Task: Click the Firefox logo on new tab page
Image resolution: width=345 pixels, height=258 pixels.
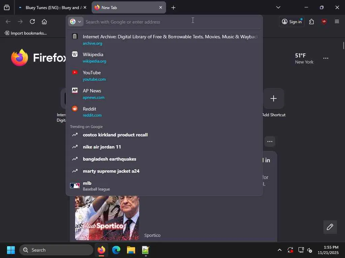Action: click(x=20, y=57)
